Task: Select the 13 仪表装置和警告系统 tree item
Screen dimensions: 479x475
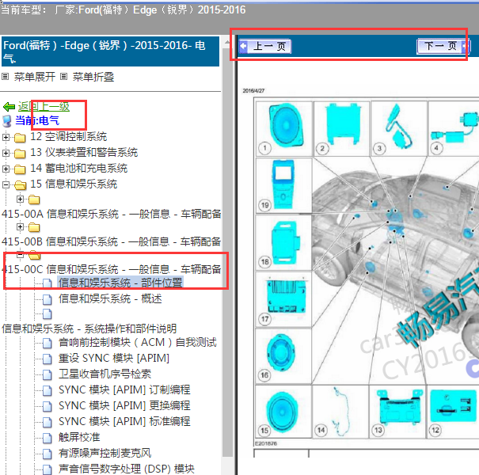Action: (x=84, y=152)
